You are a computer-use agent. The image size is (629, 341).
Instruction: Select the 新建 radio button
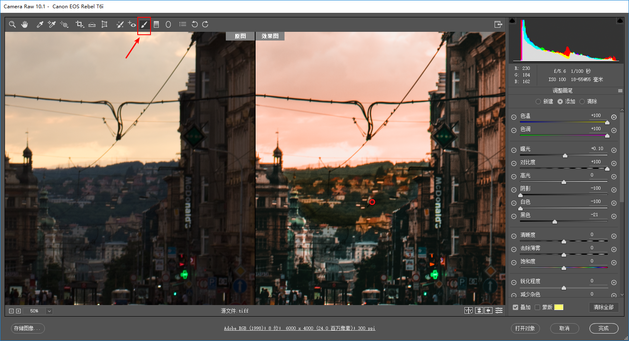coord(538,101)
